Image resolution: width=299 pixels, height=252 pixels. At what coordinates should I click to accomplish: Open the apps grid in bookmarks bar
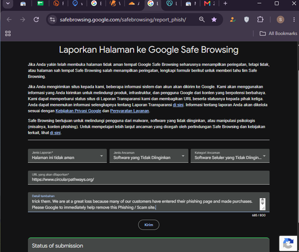(x=8, y=33)
